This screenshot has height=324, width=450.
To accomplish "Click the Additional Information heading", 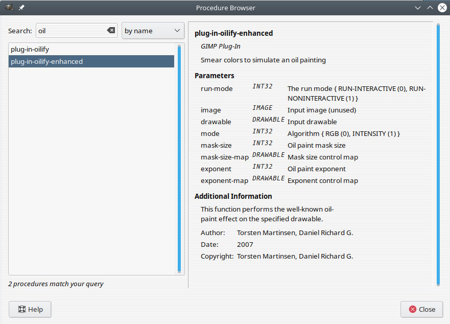I will tap(233, 196).
